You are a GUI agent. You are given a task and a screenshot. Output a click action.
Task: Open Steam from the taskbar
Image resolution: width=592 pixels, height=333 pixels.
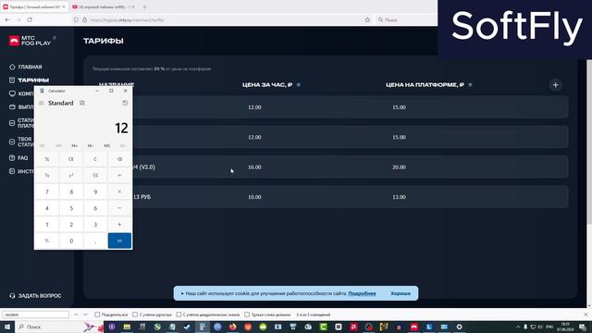coord(187,327)
